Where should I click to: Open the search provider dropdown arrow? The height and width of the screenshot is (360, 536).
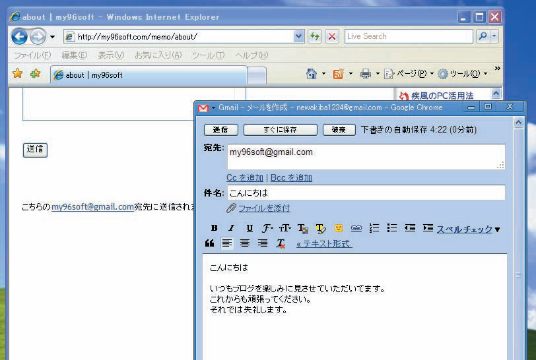click(x=494, y=36)
